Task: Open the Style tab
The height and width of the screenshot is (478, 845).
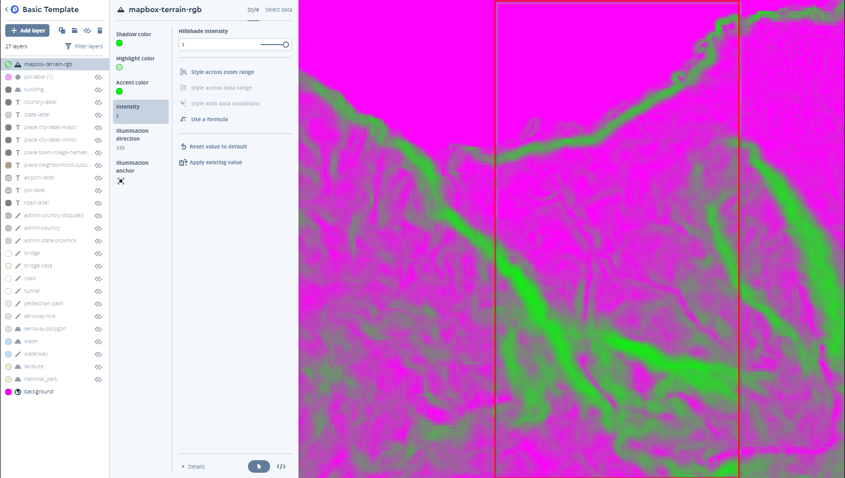Action: (x=253, y=9)
